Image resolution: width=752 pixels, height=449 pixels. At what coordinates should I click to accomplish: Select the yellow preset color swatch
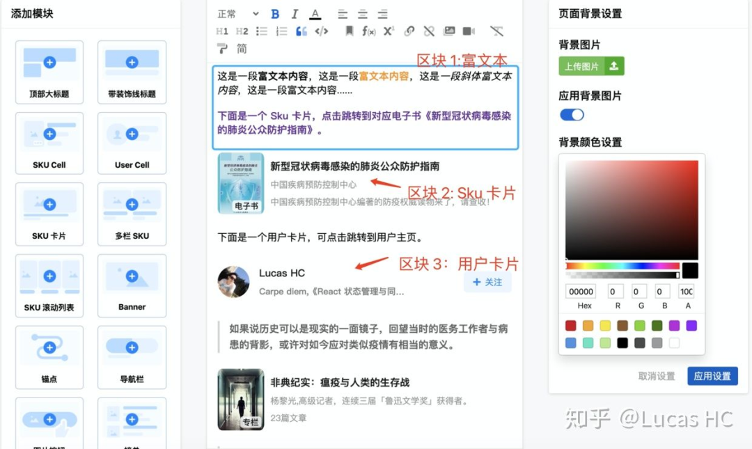(x=605, y=326)
